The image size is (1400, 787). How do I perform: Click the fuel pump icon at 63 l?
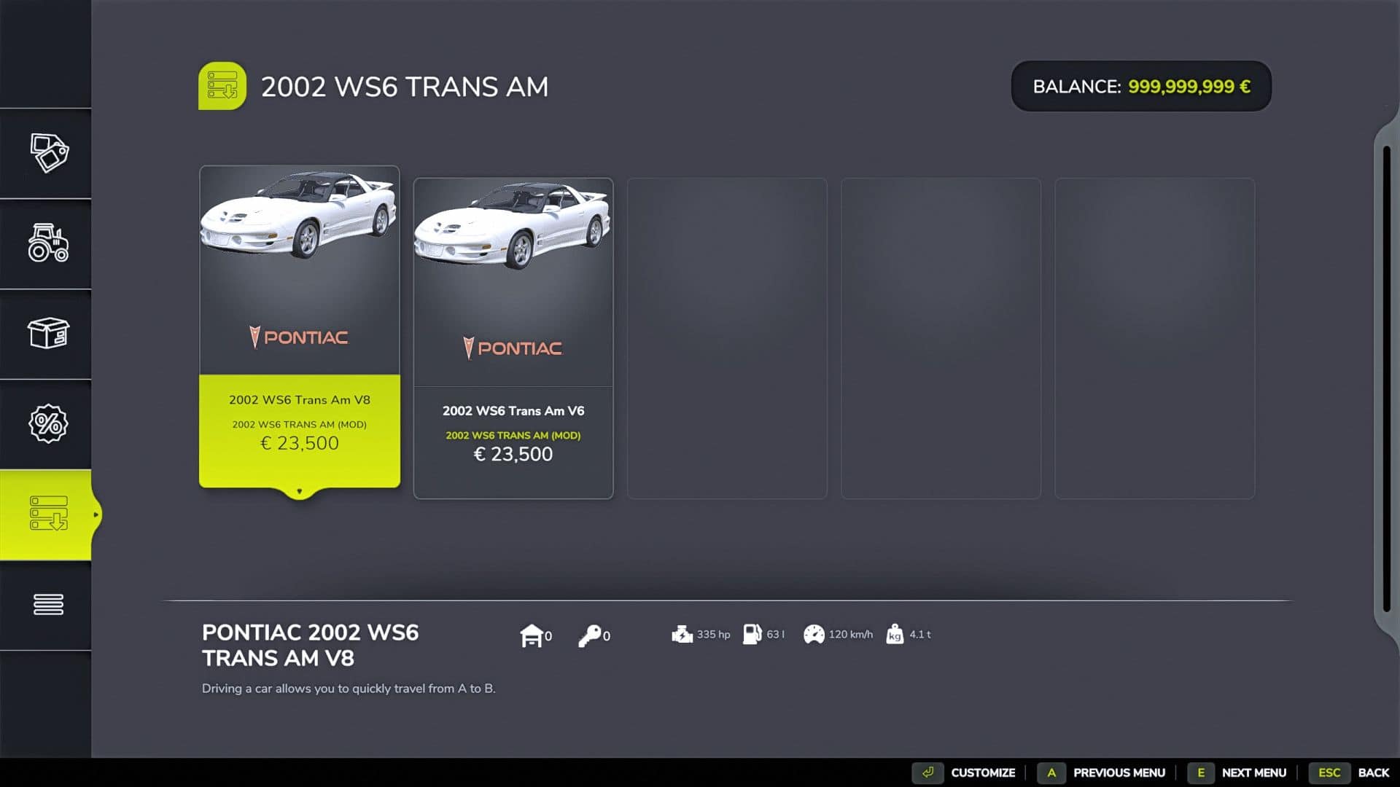pos(752,634)
